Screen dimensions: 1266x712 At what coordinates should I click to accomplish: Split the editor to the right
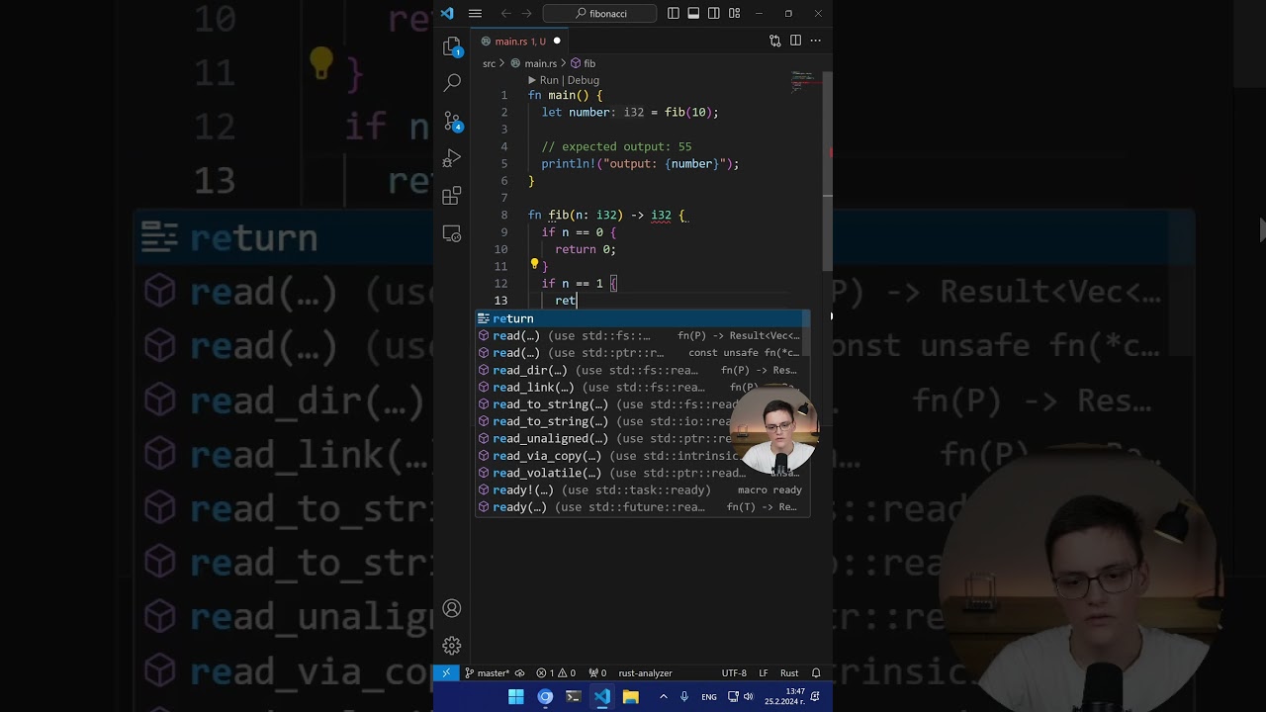pos(795,41)
